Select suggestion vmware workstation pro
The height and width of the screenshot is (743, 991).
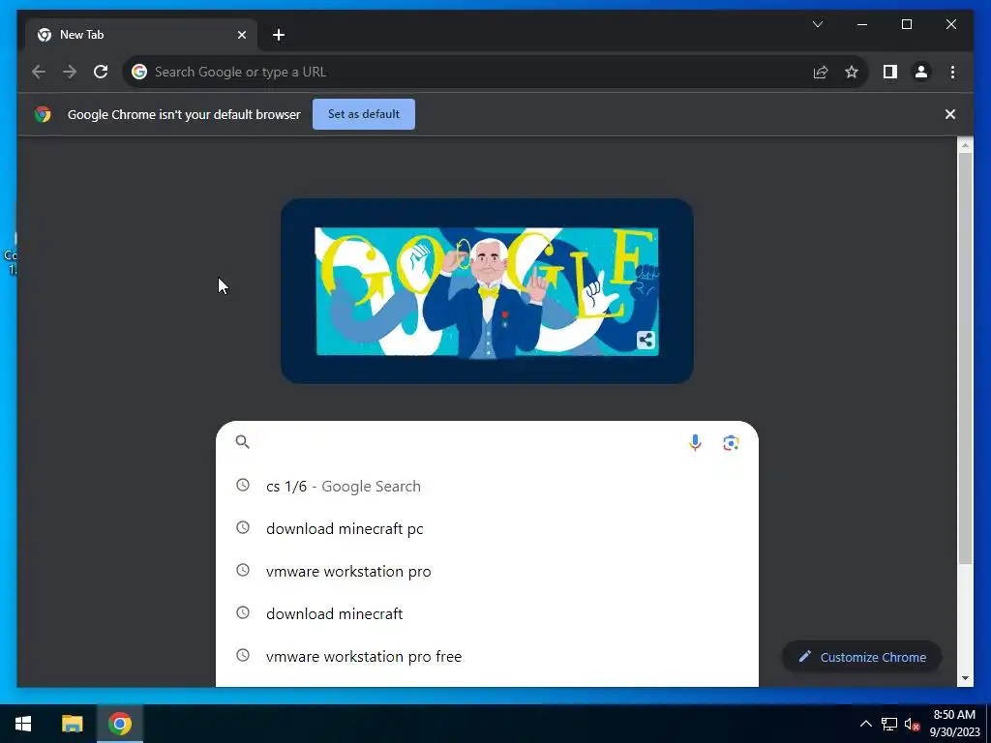(487, 571)
